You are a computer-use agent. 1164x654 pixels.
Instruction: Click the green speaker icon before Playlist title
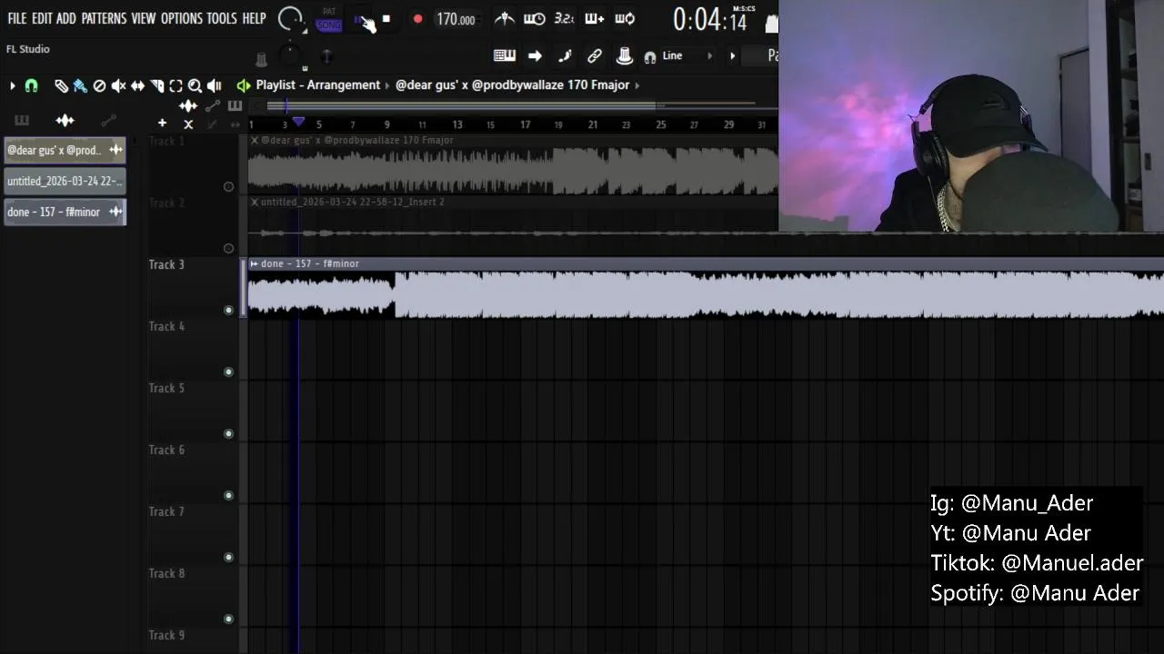pyautogui.click(x=244, y=85)
